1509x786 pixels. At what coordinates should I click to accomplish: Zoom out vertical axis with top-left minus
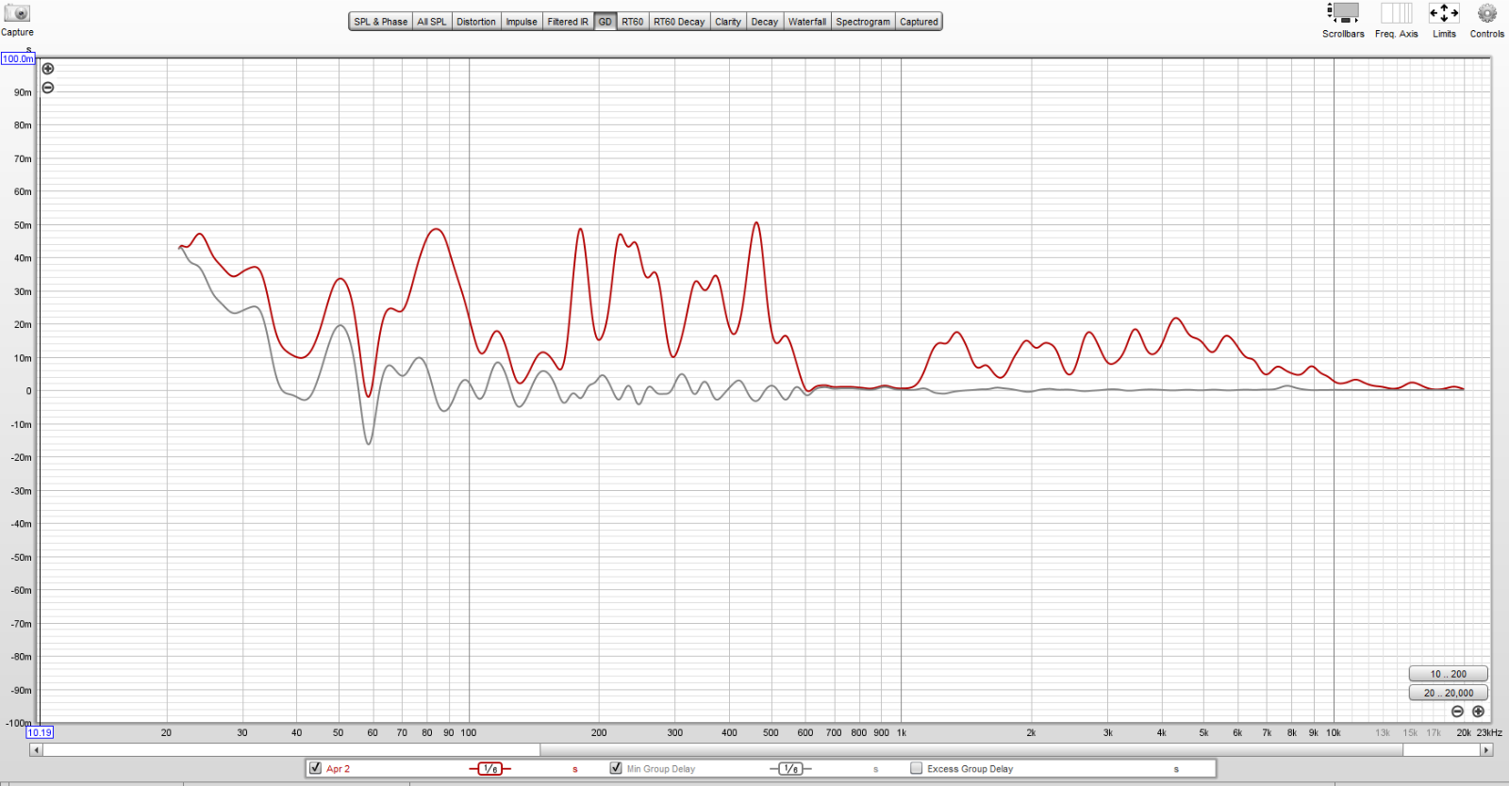pos(48,88)
